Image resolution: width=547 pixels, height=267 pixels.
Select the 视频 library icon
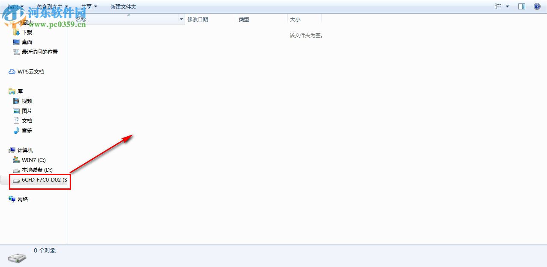(27, 101)
